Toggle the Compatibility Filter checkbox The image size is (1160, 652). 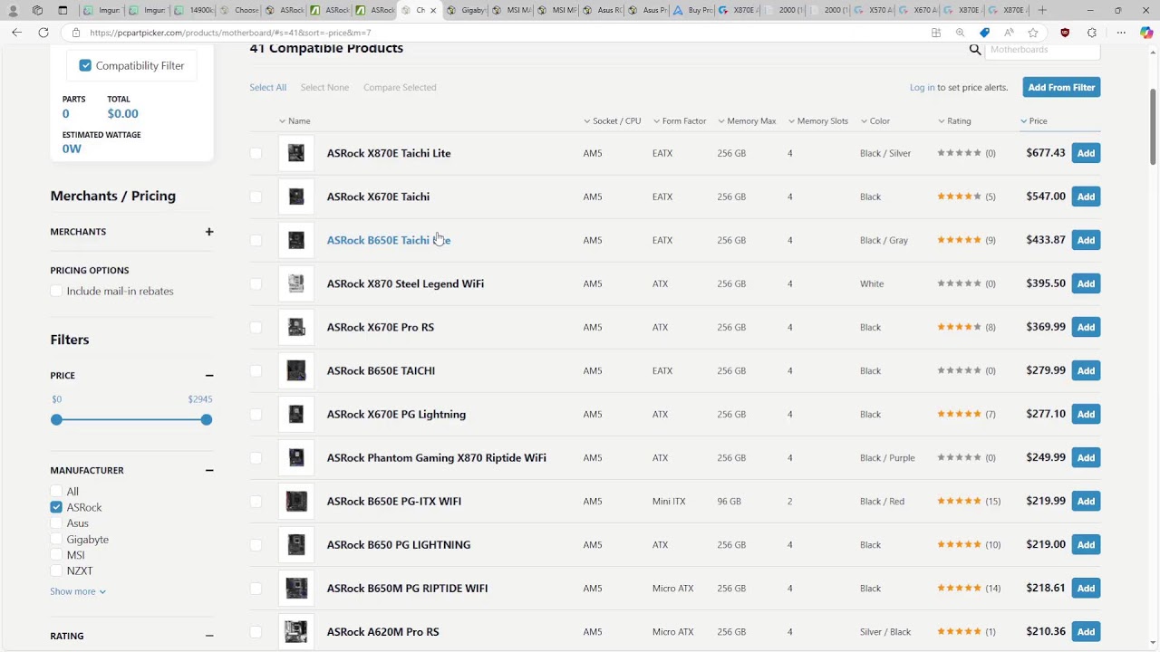[85, 65]
